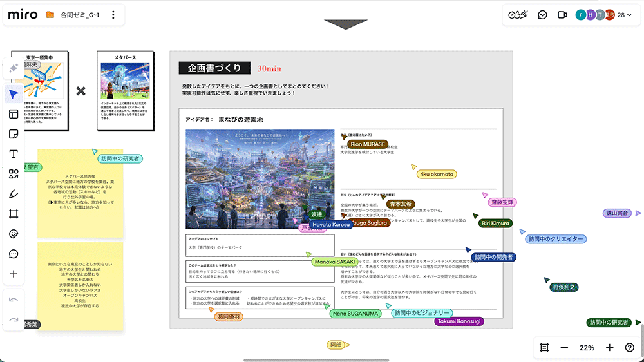Image resolution: width=644 pixels, height=362 pixels.
Task: Start a video call
Action: point(562,15)
